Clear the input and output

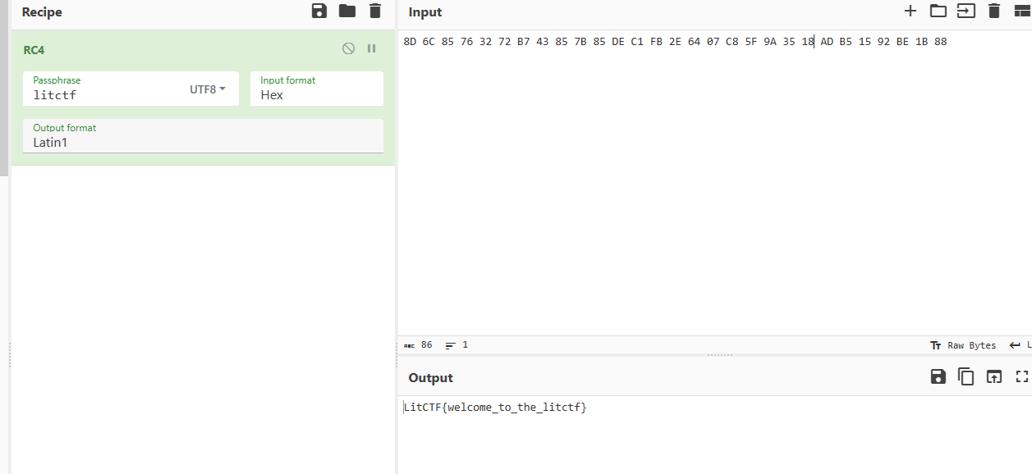click(x=993, y=11)
